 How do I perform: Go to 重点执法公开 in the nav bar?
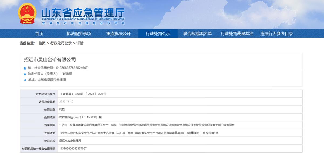click(x=118, y=34)
